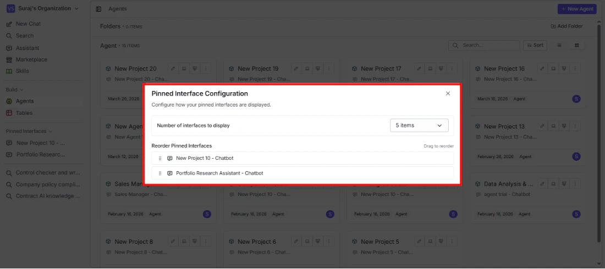Click presentation icon on New Project 17
605x269 pixels.
(x=441, y=69)
